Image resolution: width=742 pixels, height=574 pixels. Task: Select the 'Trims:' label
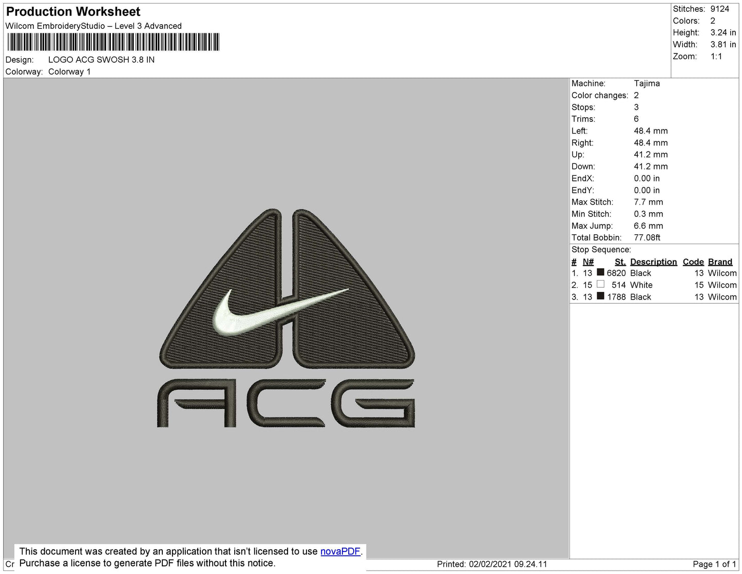[x=583, y=119]
